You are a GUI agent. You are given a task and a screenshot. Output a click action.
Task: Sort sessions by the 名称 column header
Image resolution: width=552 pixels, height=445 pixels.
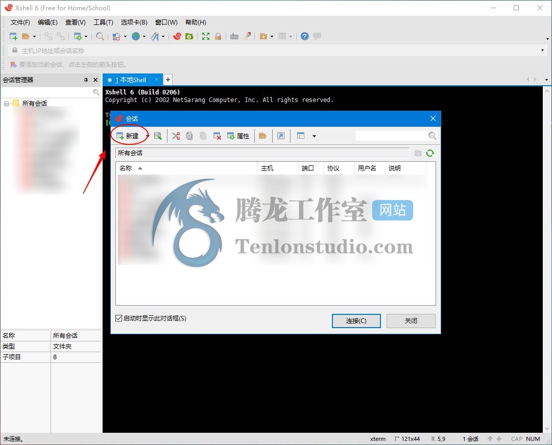(x=186, y=168)
